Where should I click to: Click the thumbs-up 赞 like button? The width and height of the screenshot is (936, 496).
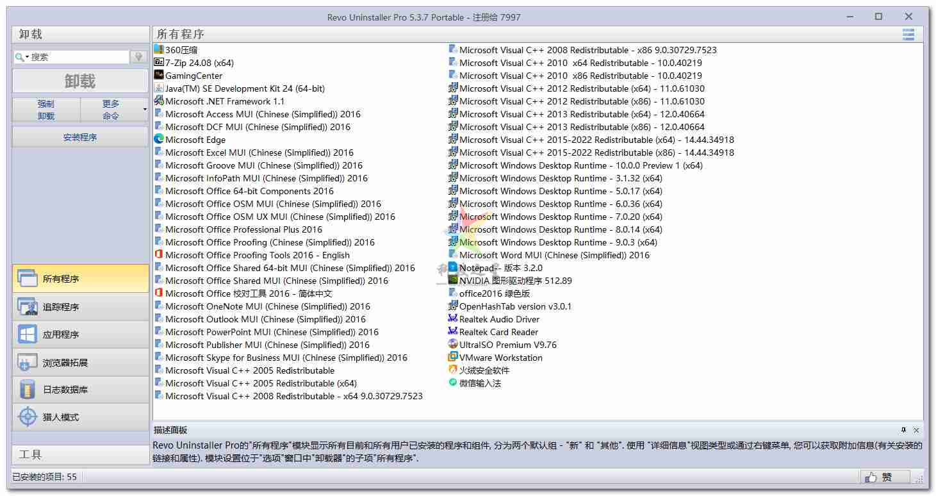[885, 477]
